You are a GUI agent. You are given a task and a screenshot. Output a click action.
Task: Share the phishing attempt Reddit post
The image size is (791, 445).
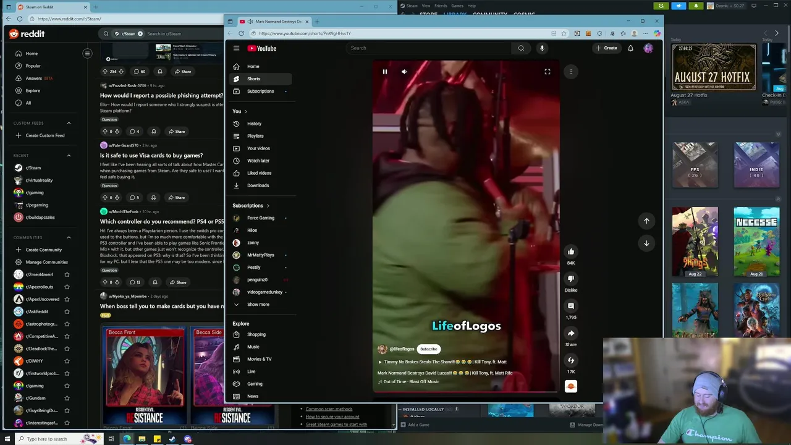coord(176,131)
